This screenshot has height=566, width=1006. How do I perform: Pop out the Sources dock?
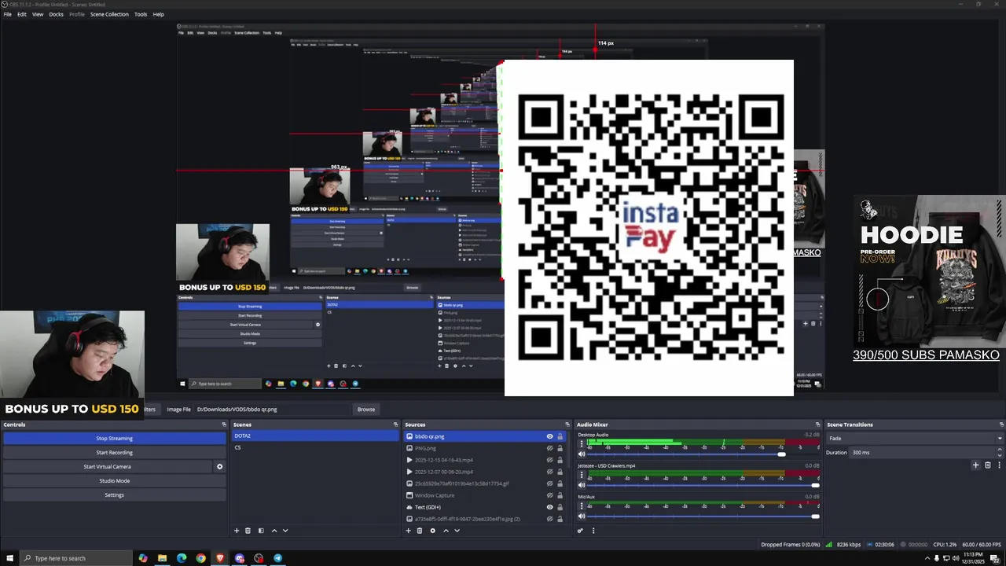coord(567,424)
